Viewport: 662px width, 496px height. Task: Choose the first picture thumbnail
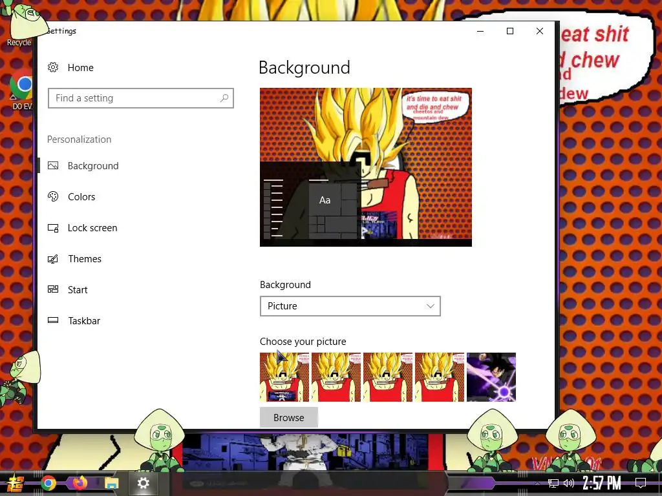click(x=284, y=377)
